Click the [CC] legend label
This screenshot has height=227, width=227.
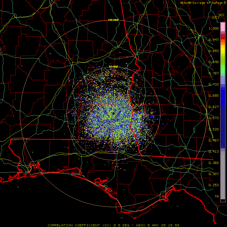(x=215, y=17)
